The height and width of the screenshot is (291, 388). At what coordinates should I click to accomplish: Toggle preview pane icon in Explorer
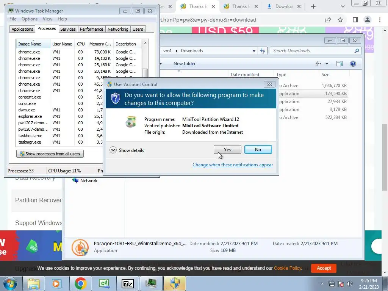339,64
